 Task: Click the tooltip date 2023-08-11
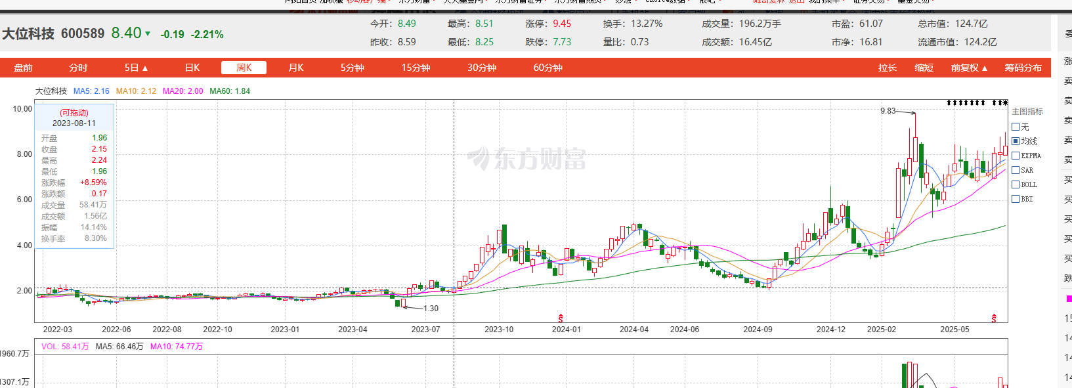point(74,123)
